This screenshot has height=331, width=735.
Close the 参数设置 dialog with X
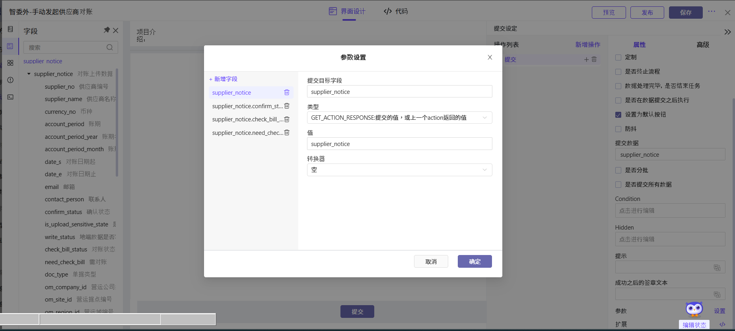coord(490,57)
